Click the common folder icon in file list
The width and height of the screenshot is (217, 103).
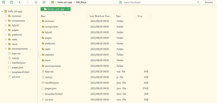[43, 21]
